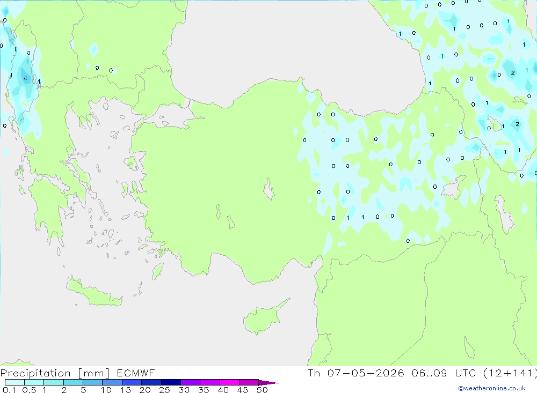Select the 40–45 mm magenta legend swatch
Viewport: 537px width, 393px height.
[229, 382]
